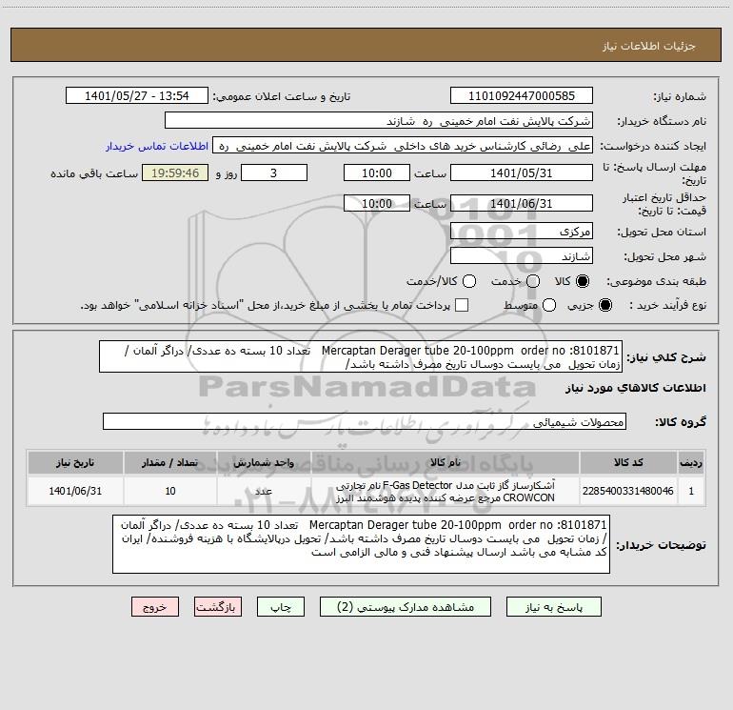
Task: Click the quantity cell 10
Action: (x=170, y=491)
